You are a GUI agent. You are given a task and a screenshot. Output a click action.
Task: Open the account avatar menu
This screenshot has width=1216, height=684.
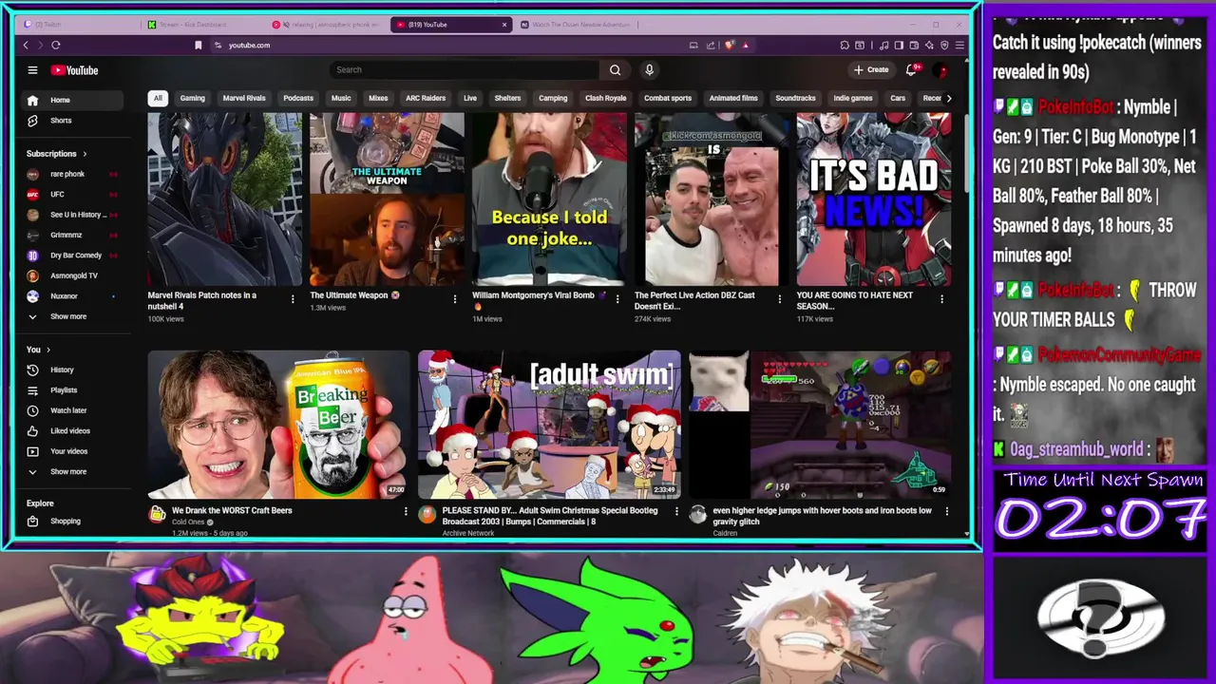[940, 70]
